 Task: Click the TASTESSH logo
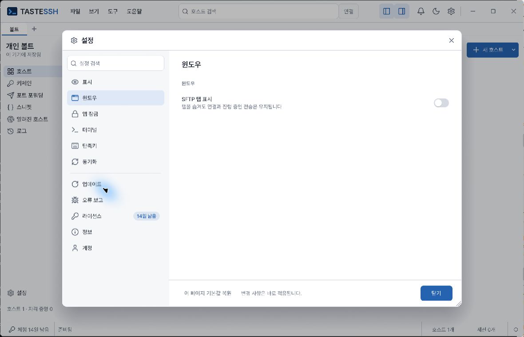(x=32, y=12)
